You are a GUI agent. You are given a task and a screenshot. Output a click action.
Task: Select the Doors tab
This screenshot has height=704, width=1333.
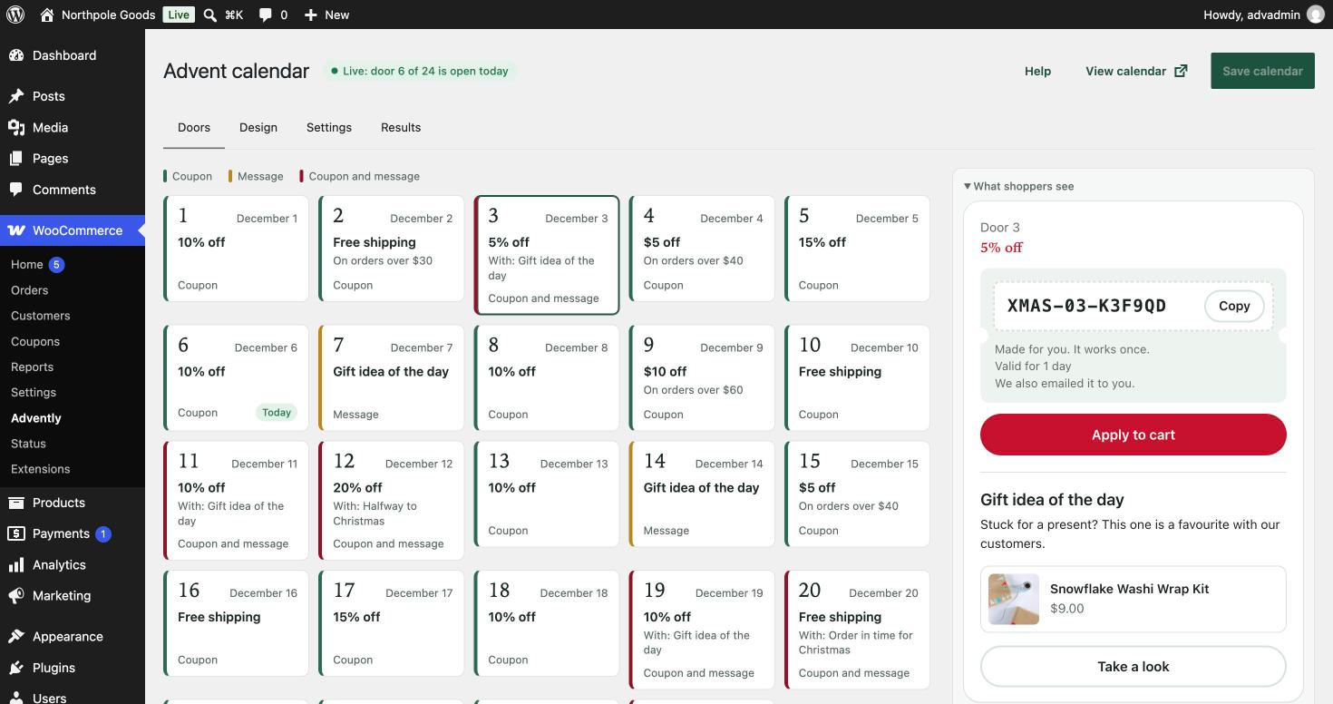[x=194, y=127]
